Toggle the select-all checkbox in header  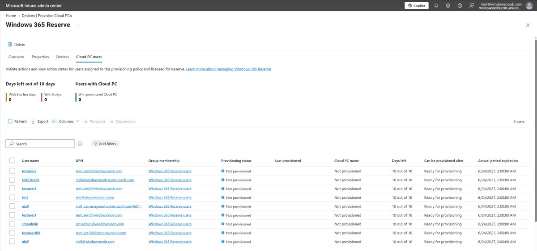pos(12,161)
